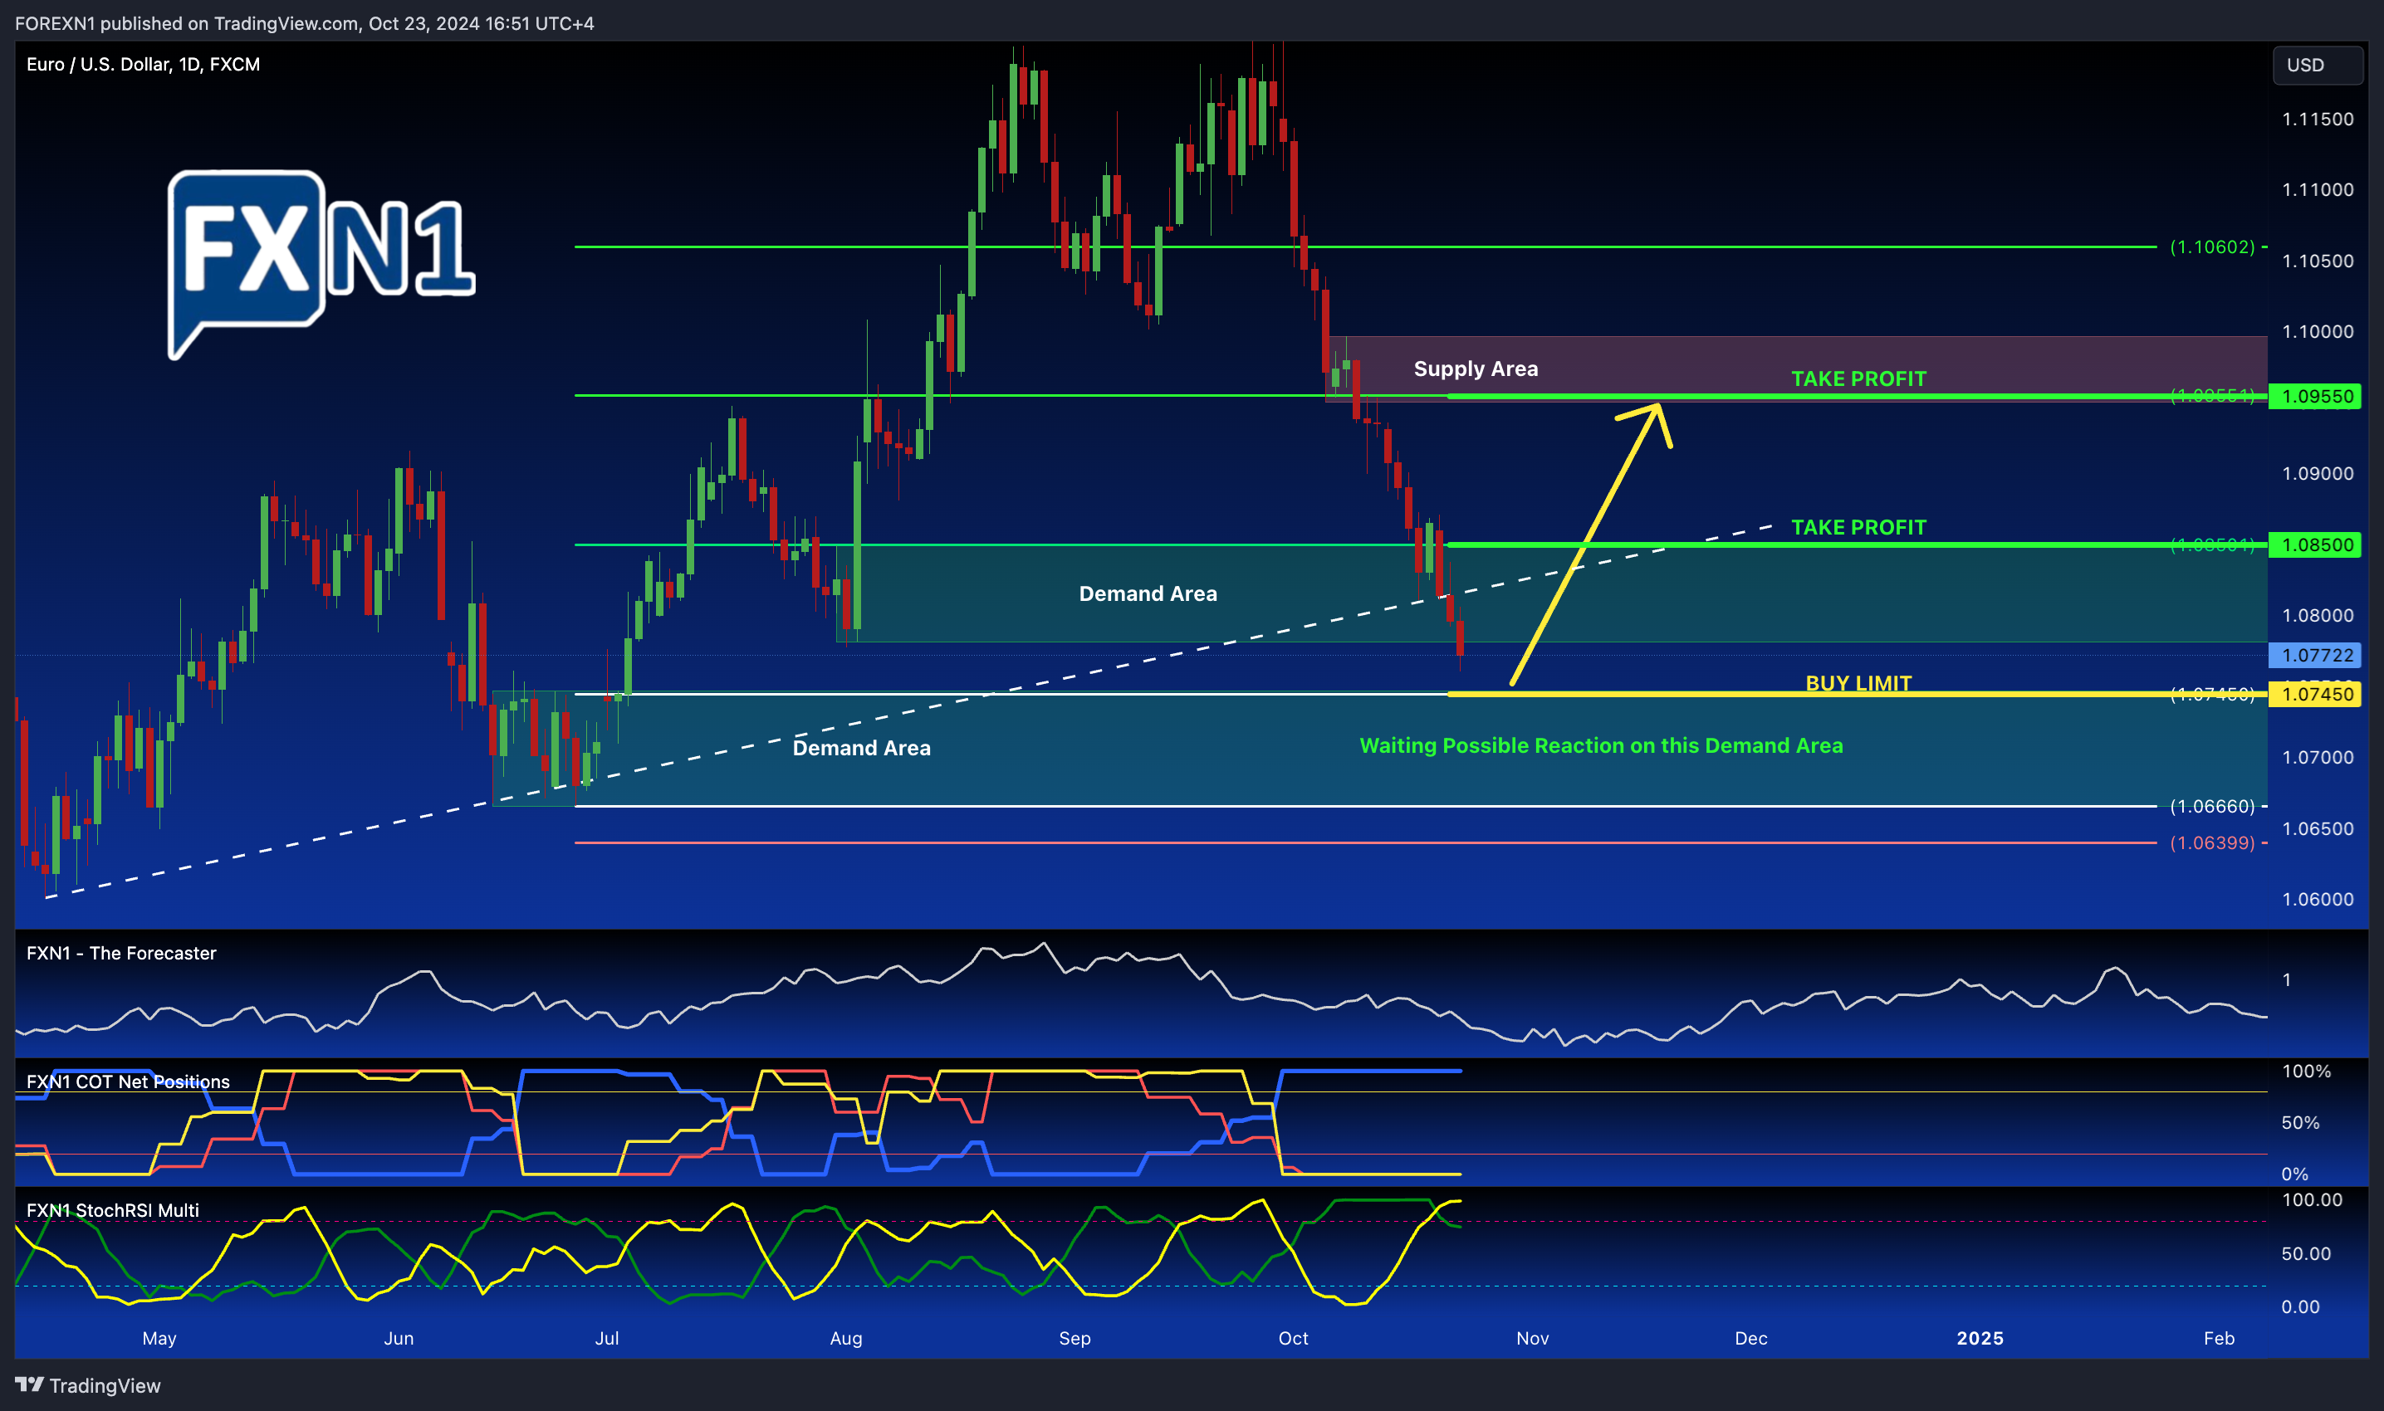The image size is (2384, 1411).
Task: Click the TradingView logo at bottom left
Action: (87, 1384)
